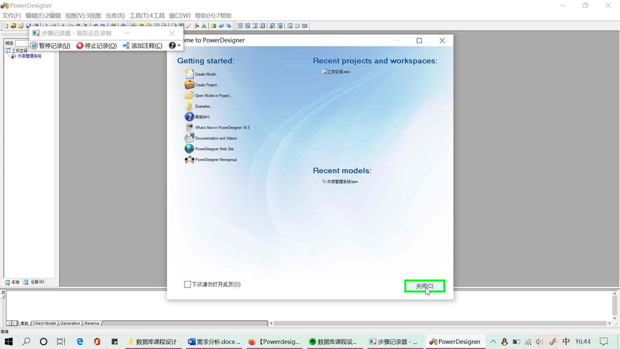Maximize the Welcome to PowerDesigner dialog
Image resolution: width=620 pixels, height=349 pixels.
[419, 41]
